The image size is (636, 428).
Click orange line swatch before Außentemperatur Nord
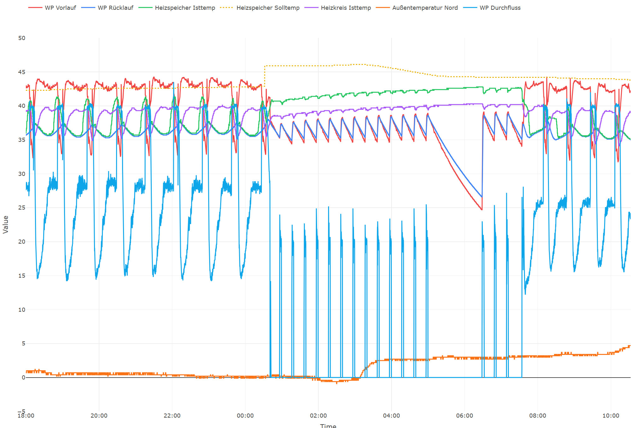(x=383, y=8)
